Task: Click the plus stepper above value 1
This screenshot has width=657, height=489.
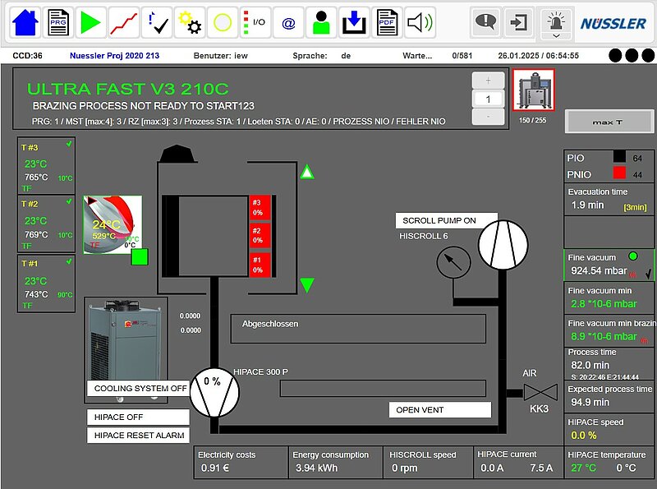Action: pos(489,81)
